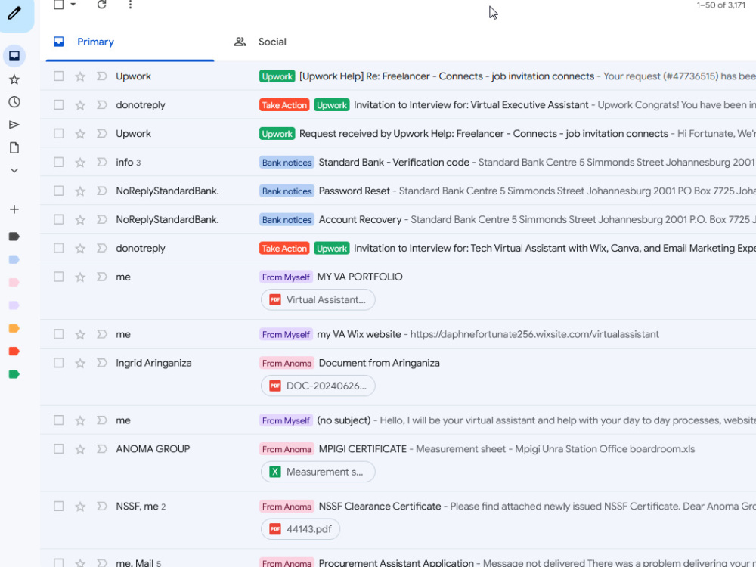Star the my VA Wix website email

click(x=80, y=334)
